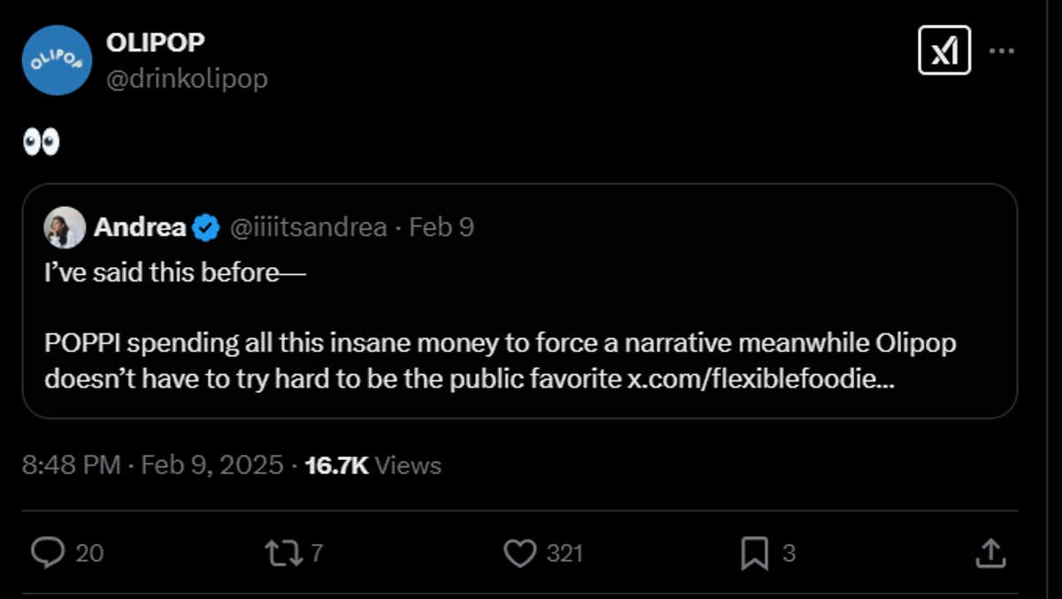Click the share upload icon
Screen dimensions: 1062x599
click(989, 553)
